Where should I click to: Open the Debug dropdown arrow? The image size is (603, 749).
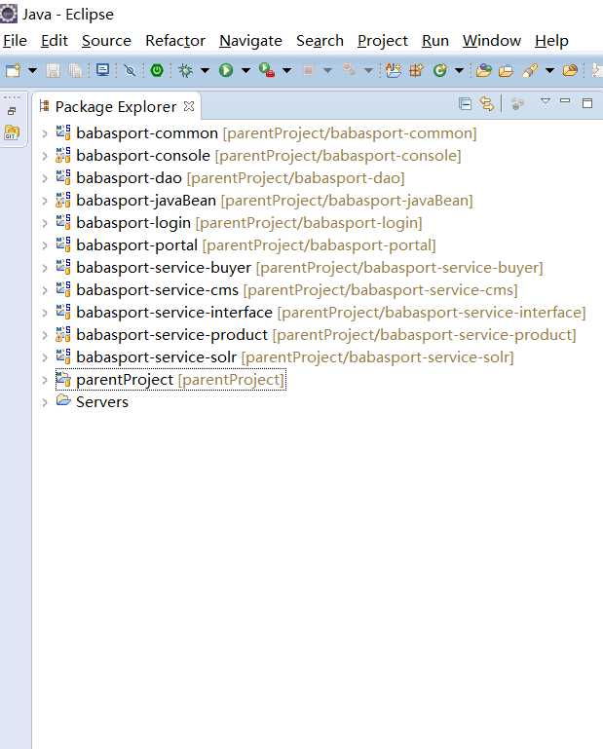(205, 71)
